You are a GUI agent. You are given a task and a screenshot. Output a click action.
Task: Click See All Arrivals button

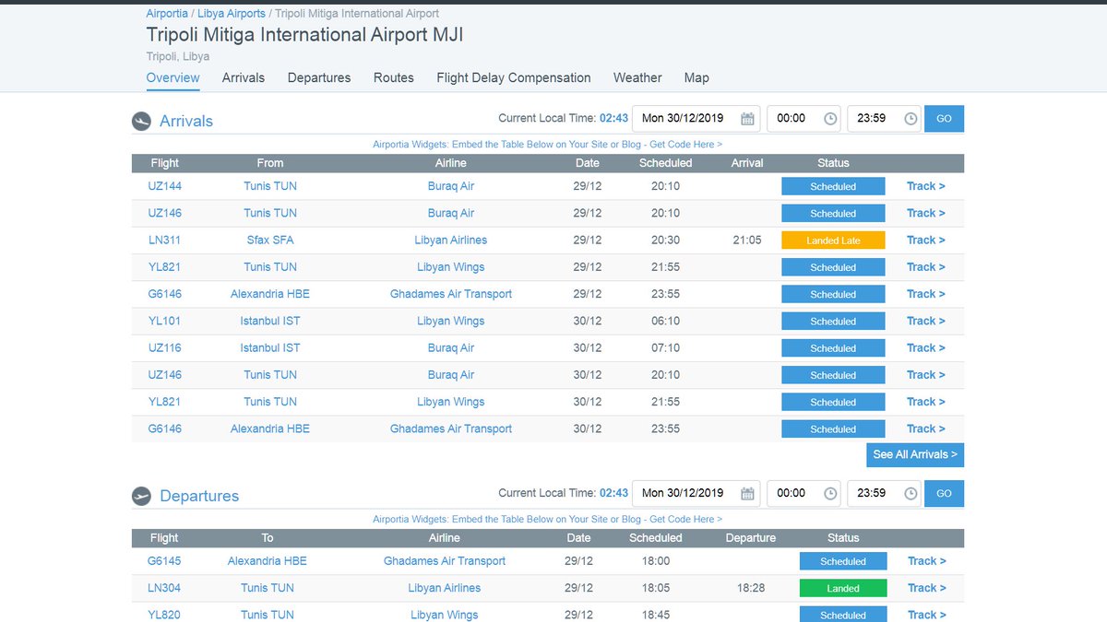[915, 454]
